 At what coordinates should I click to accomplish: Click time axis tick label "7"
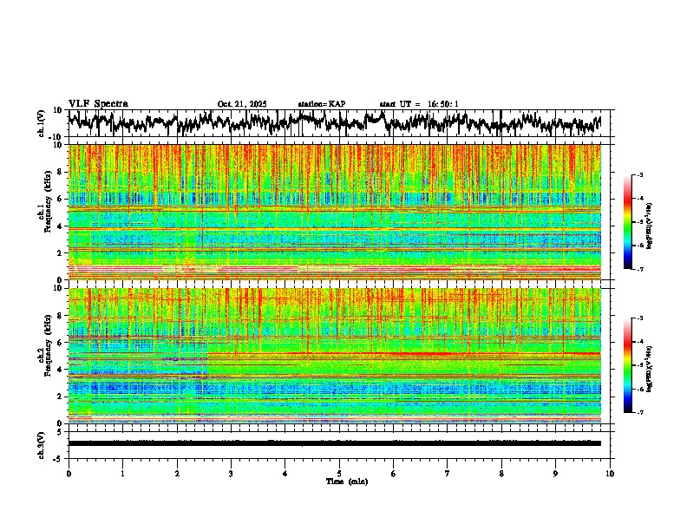pyautogui.click(x=448, y=474)
